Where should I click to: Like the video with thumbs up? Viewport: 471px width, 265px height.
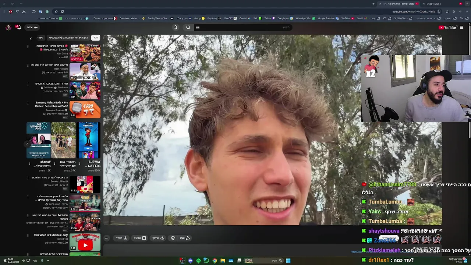(185, 238)
